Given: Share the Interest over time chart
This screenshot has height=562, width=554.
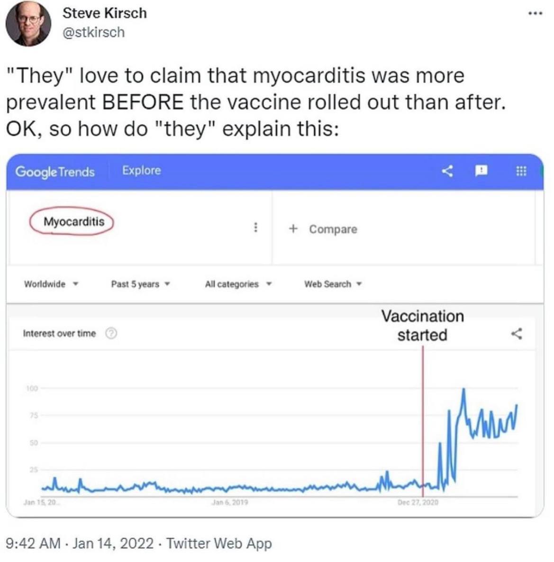Looking at the screenshot, I should click(517, 334).
